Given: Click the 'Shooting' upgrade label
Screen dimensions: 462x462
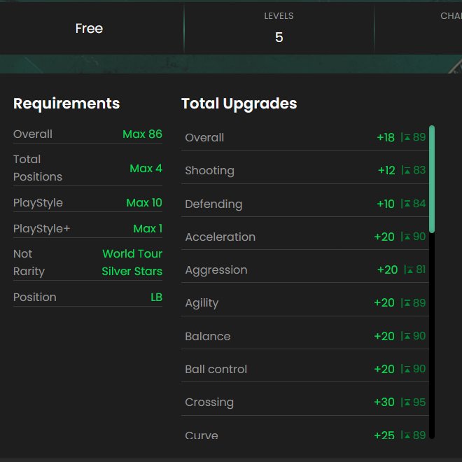Looking at the screenshot, I should [209, 171].
